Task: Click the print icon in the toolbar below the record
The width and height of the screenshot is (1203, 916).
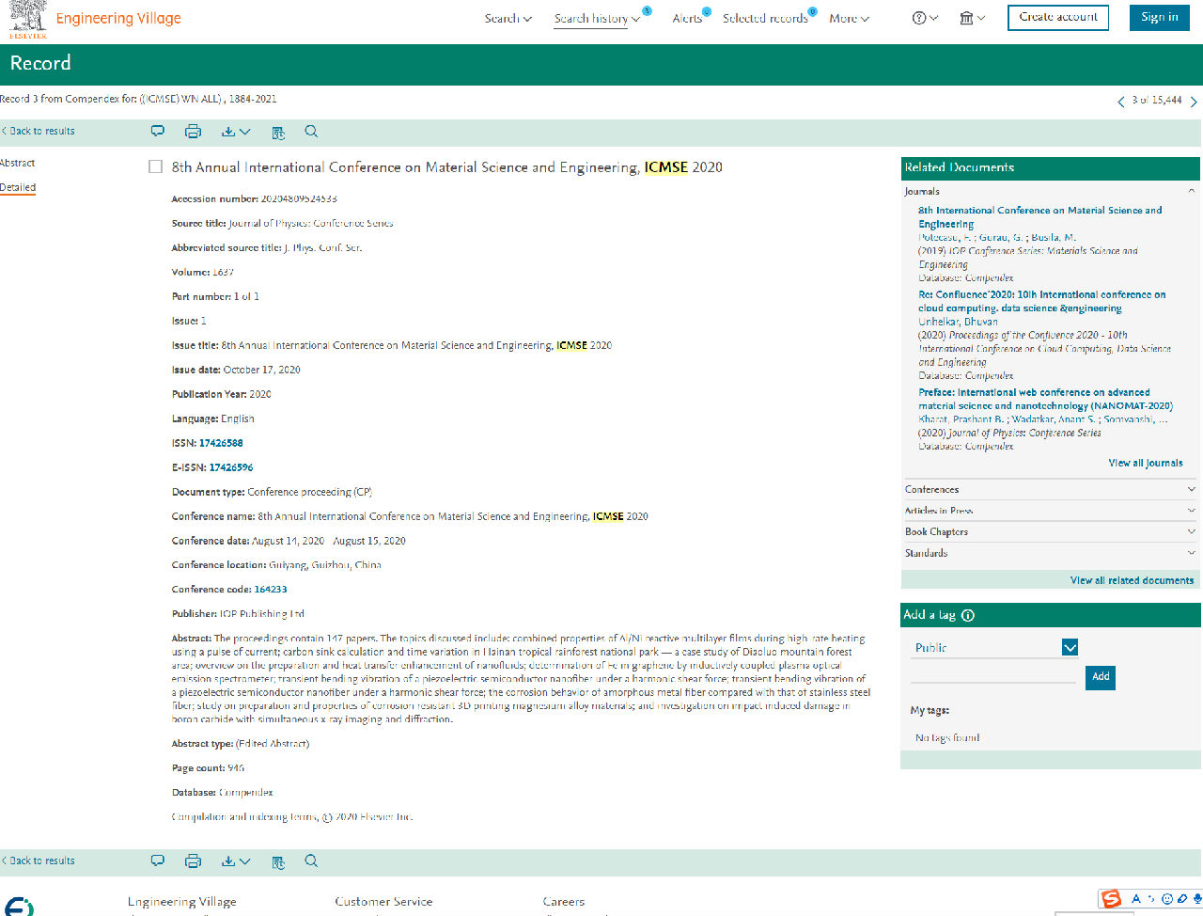Action: pos(193,861)
